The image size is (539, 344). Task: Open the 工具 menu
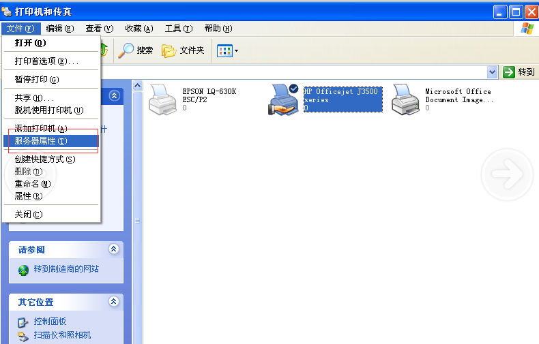[178, 28]
